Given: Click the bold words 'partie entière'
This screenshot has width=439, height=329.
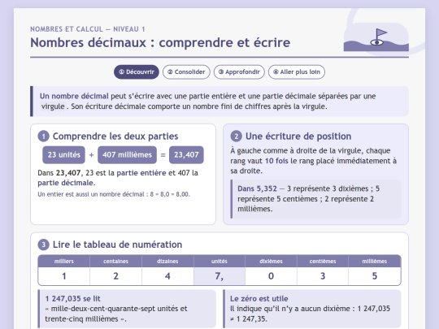Looking at the screenshot, I should (141, 173).
